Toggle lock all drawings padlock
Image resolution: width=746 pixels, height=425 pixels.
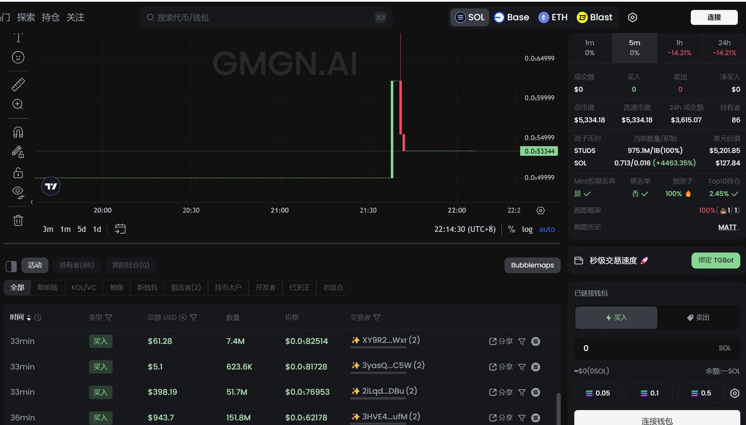(x=18, y=172)
